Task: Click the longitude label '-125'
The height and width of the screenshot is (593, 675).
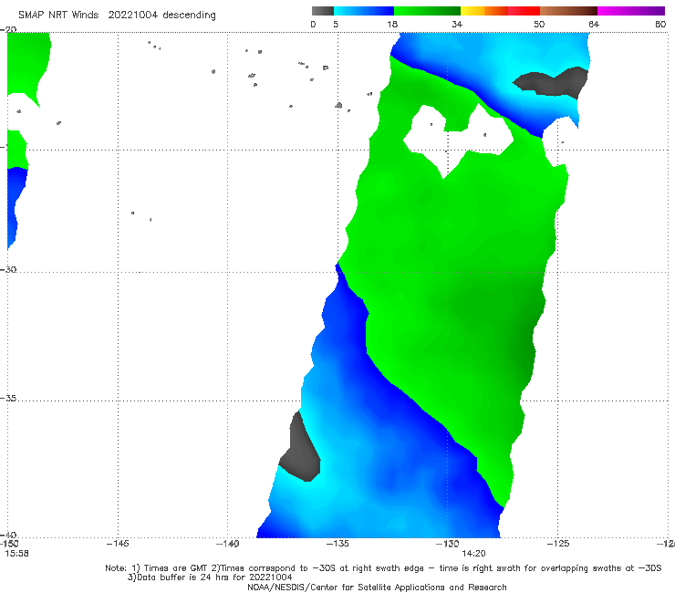Action: pyautogui.click(x=558, y=544)
